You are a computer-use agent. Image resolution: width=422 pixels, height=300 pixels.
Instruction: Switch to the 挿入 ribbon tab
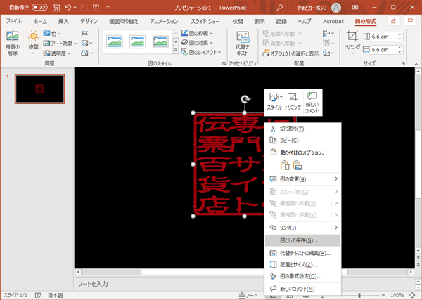pos(63,21)
